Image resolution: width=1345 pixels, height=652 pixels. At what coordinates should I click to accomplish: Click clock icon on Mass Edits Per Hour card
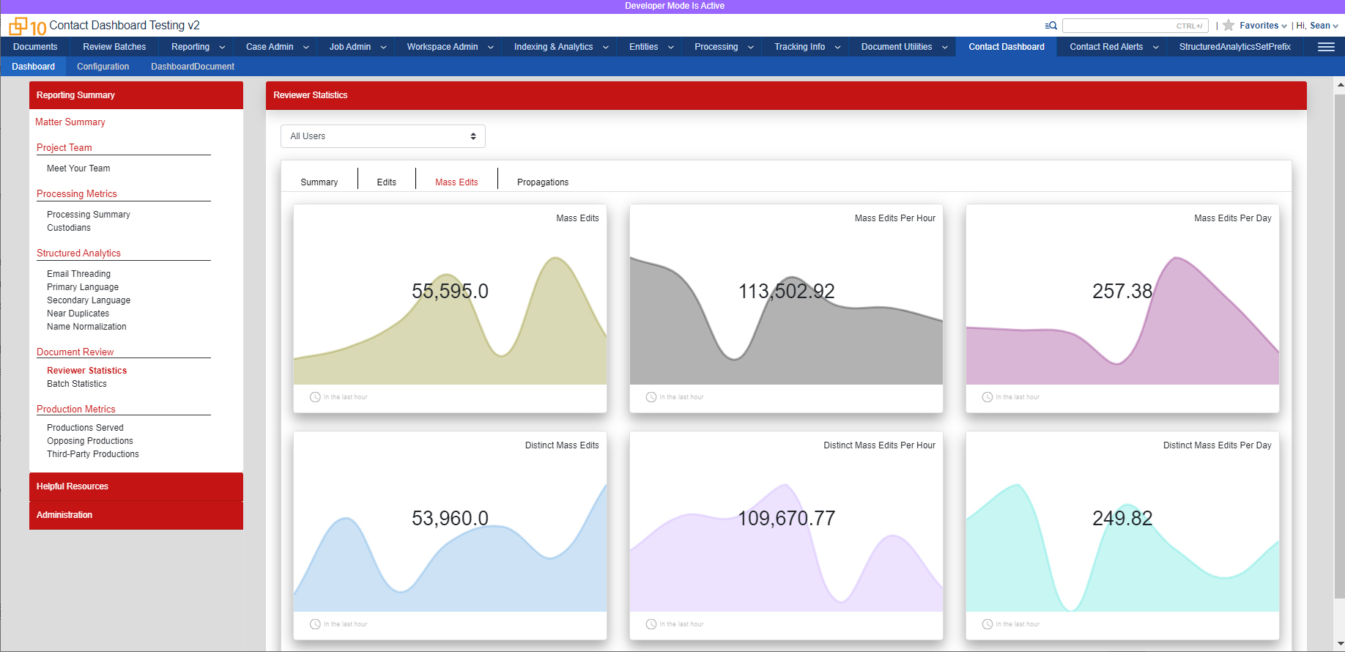click(651, 397)
